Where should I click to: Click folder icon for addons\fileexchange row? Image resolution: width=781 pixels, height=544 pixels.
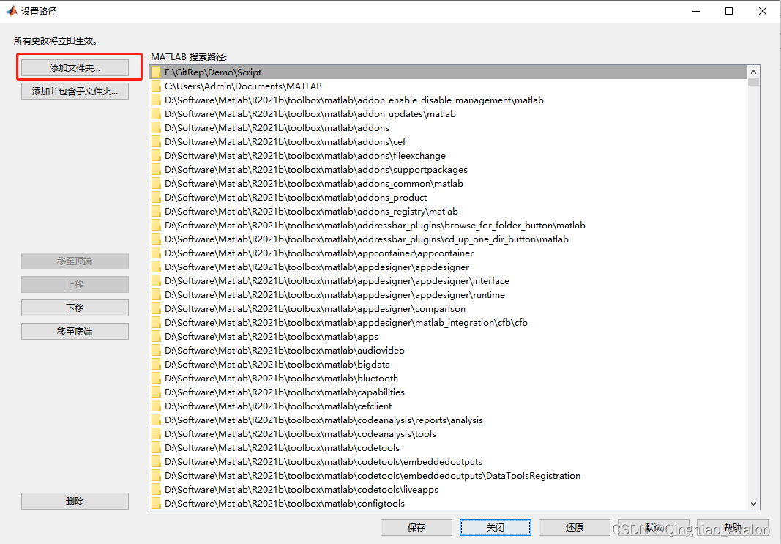pos(157,156)
